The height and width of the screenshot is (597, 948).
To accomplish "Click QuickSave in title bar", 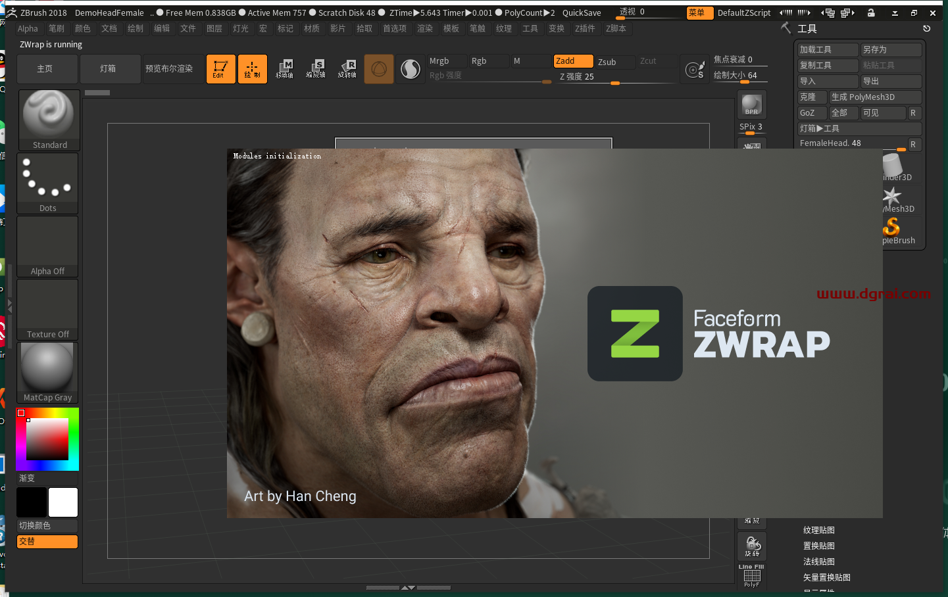I will (582, 12).
